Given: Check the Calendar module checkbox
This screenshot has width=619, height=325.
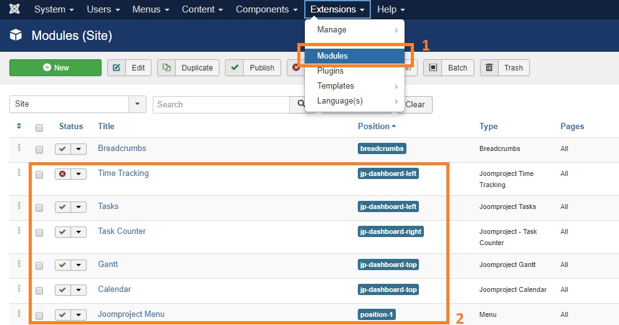Looking at the screenshot, I should pyautogui.click(x=39, y=291).
